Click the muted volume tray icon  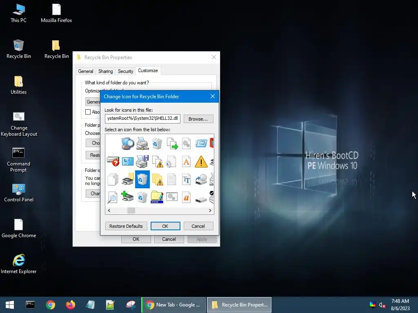pos(382,305)
